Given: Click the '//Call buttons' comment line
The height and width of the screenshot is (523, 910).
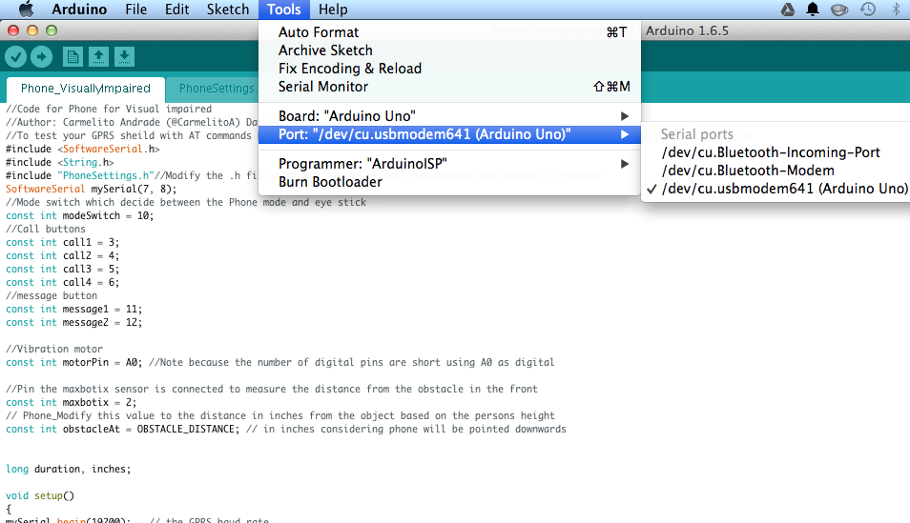Looking at the screenshot, I should pos(45,229).
